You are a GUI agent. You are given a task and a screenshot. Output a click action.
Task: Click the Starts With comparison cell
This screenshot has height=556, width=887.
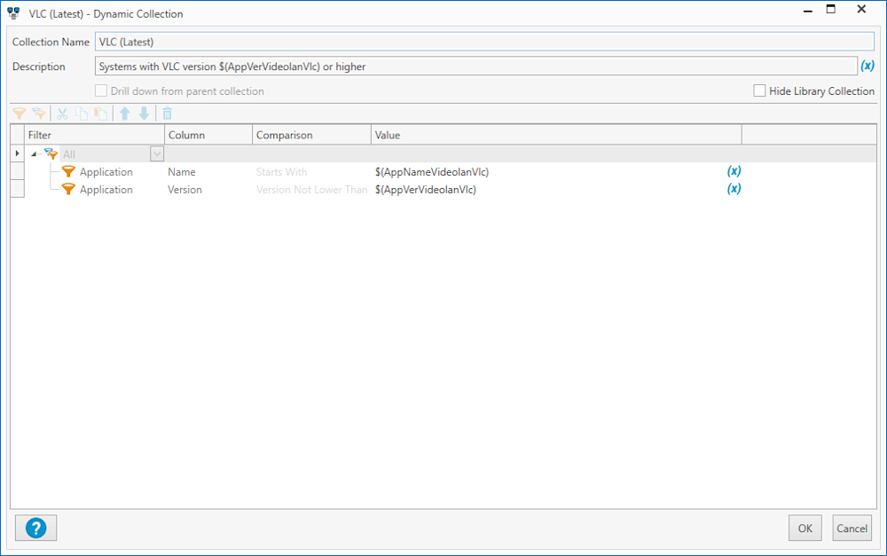311,172
